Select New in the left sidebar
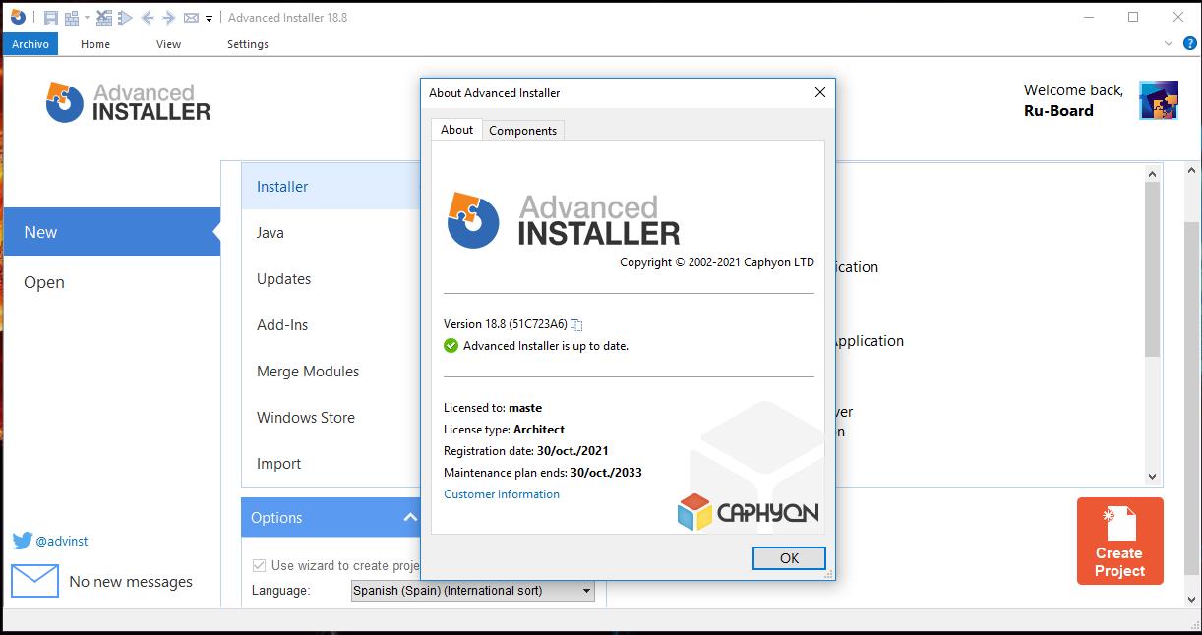1202x635 pixels. [111, 232]
